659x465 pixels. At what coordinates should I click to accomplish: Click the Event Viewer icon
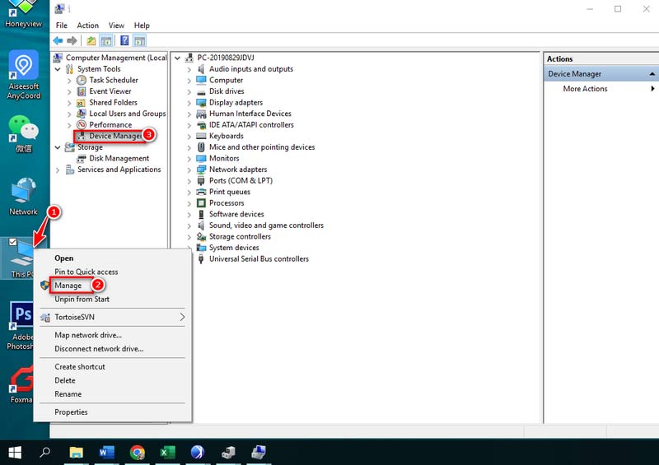(x=82, y=91)
